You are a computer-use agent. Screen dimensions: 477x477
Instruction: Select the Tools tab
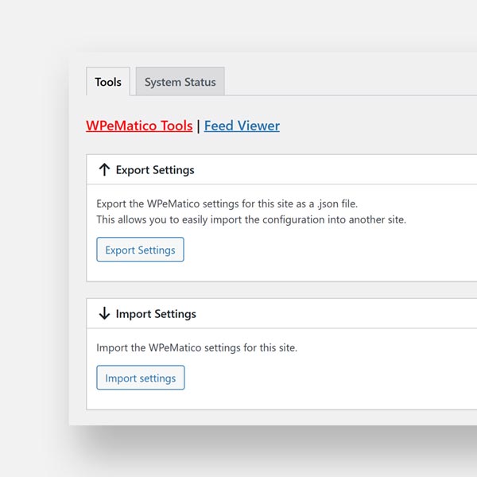click(x=108, y=82)
